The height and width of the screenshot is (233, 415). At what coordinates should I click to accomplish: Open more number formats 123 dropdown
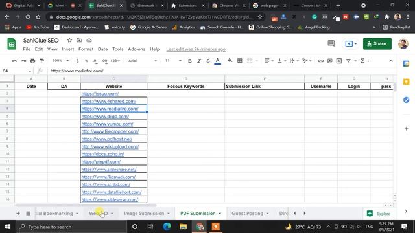click(115, 61)
